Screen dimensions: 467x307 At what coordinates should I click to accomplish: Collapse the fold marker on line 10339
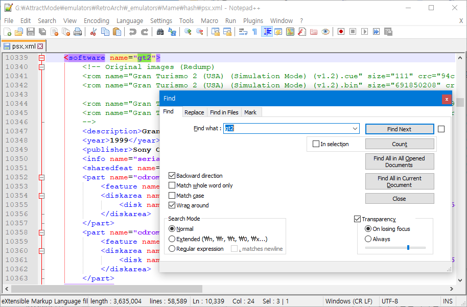(42, 58)
